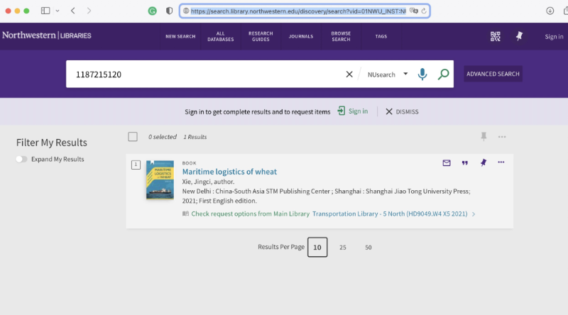Click ADVANCED SEARCH button

(493, 74)
